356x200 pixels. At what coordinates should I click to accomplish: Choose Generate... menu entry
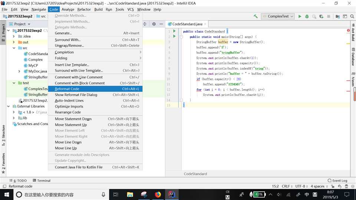pyautogui.click(x=95, y=33)
